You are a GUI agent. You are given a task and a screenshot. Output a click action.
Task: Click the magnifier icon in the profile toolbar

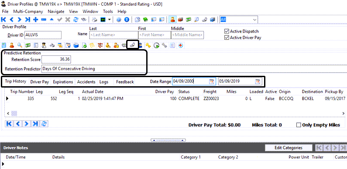(x=20, y=45)
